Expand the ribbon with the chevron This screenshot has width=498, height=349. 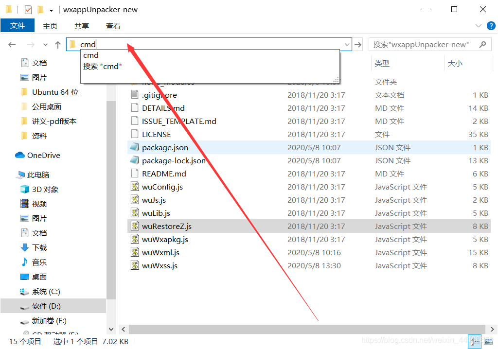pyautogui.click(x=479, y=26)
